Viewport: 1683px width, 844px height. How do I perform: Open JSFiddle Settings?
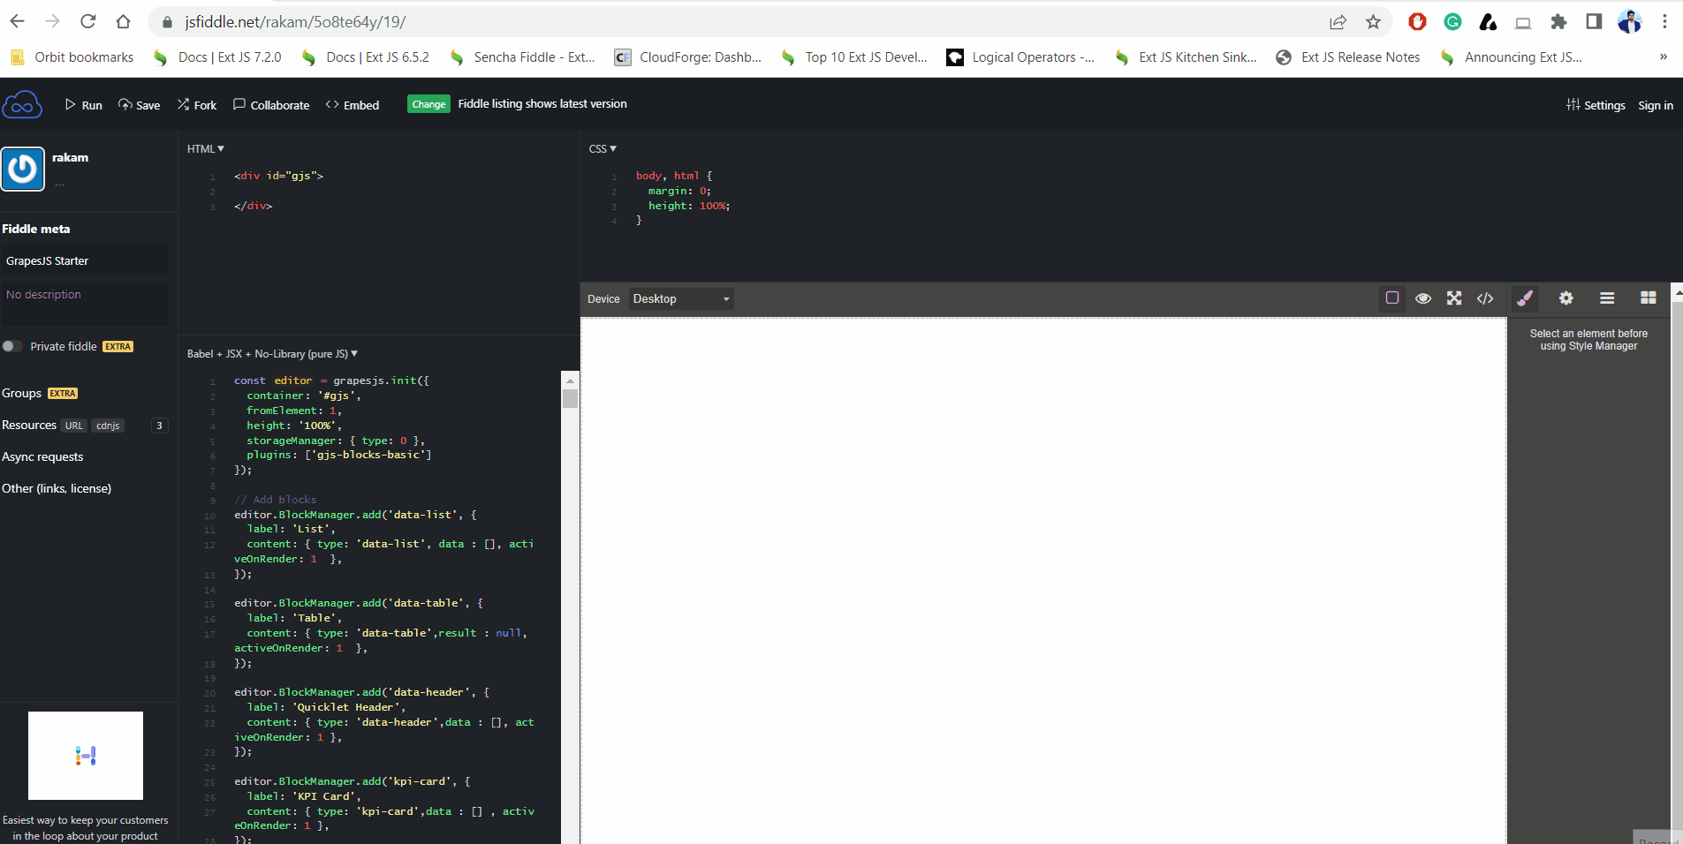(1596, 105)
